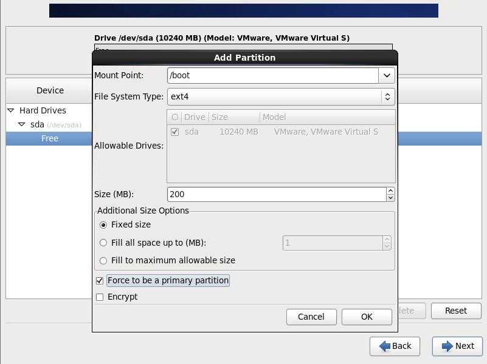Select the Fixed size radio button
Screen dimensions: 487x364
point(103,225)
